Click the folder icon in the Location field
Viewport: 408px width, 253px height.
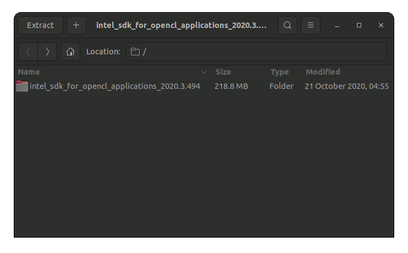pyautogui.click(x=135, y=52)
